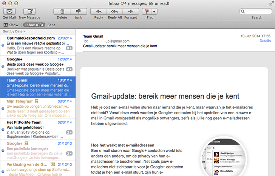Click the Details link in message header
This screenshot has height=176, width=275.
coord(265,41)
